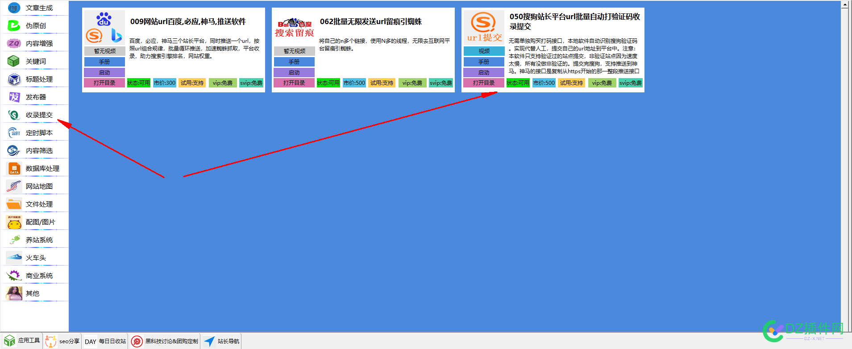Screen dimensions: 852x349
Task: Open the 每日日收站 tab
Action: (105, 341)
